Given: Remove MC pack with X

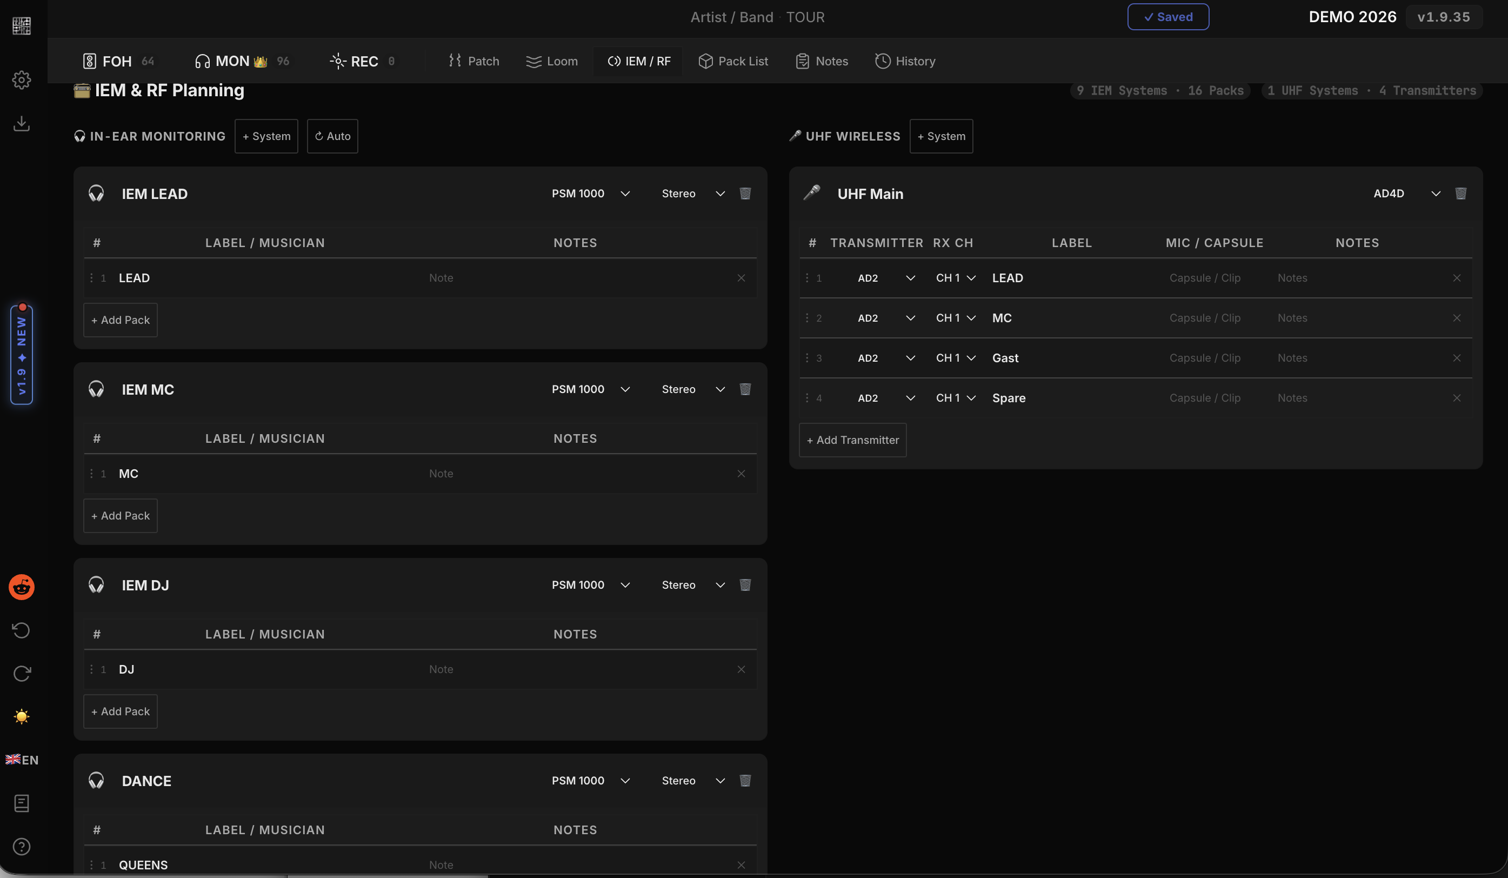Looking at the screenshot, I should tap(741, 474).
